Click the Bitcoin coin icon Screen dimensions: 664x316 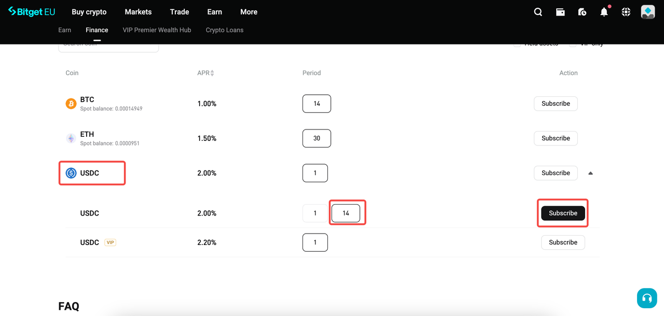click(71, 104)
